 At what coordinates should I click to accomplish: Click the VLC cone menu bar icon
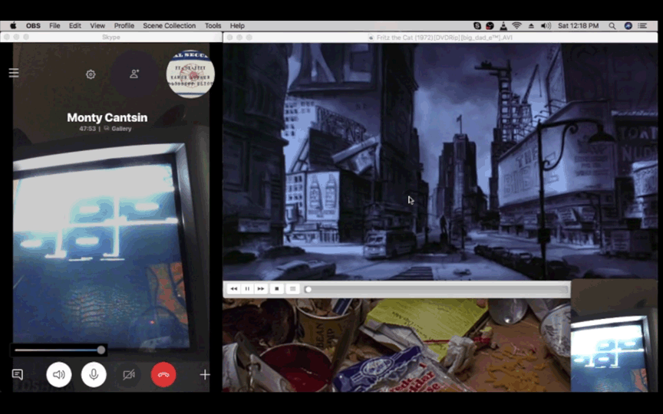[503, 26]
